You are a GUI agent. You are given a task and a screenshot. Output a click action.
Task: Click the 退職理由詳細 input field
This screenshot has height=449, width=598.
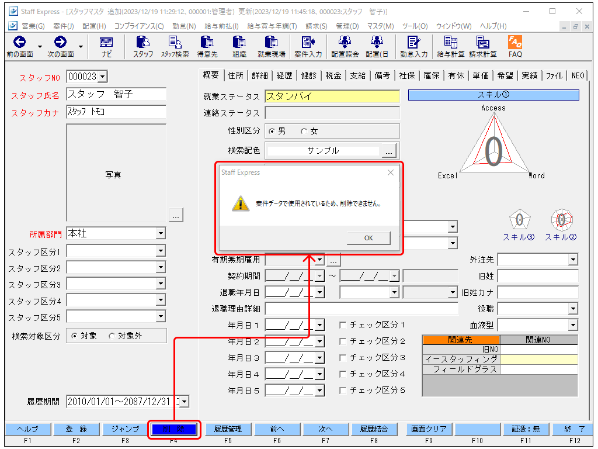click(361, 309)
